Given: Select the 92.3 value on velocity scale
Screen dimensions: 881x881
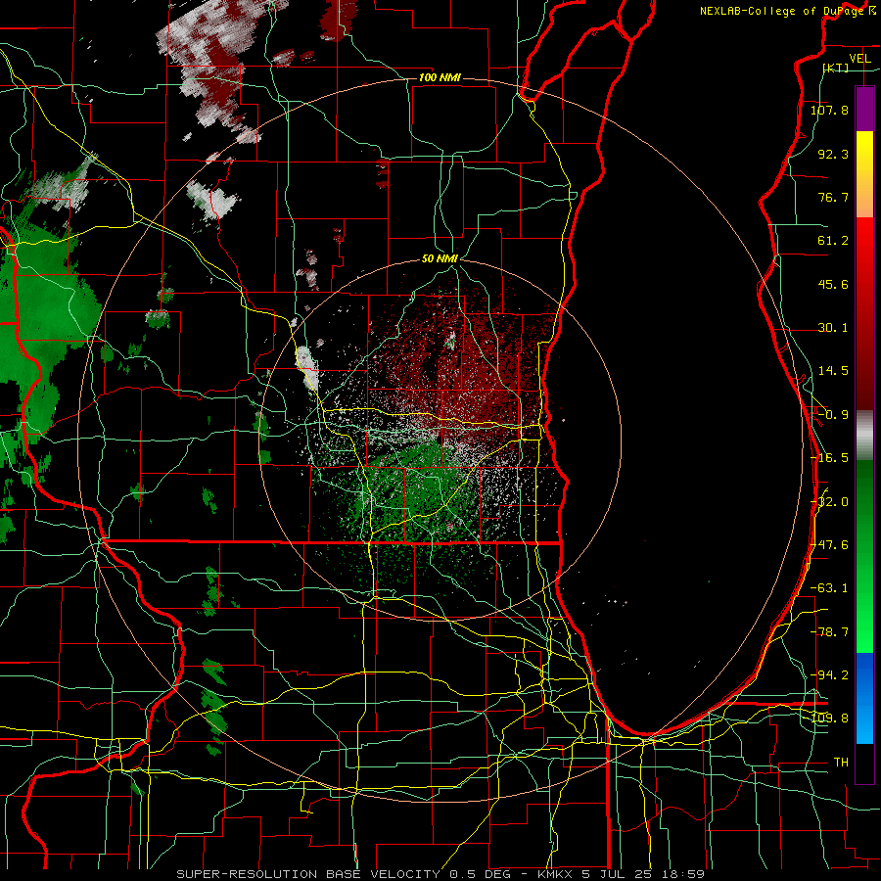Looking at the screenshot, I should point(833,154).
